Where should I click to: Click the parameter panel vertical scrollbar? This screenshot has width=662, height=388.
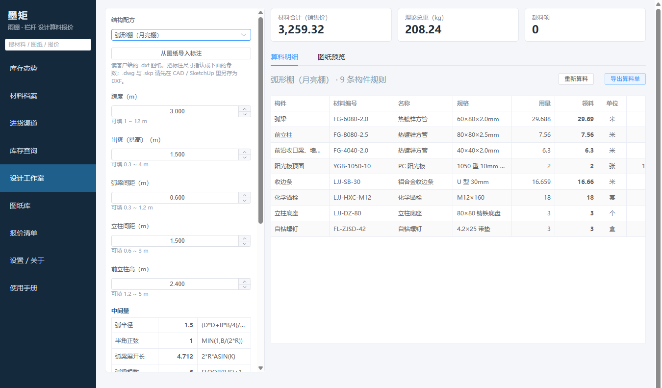261,120
